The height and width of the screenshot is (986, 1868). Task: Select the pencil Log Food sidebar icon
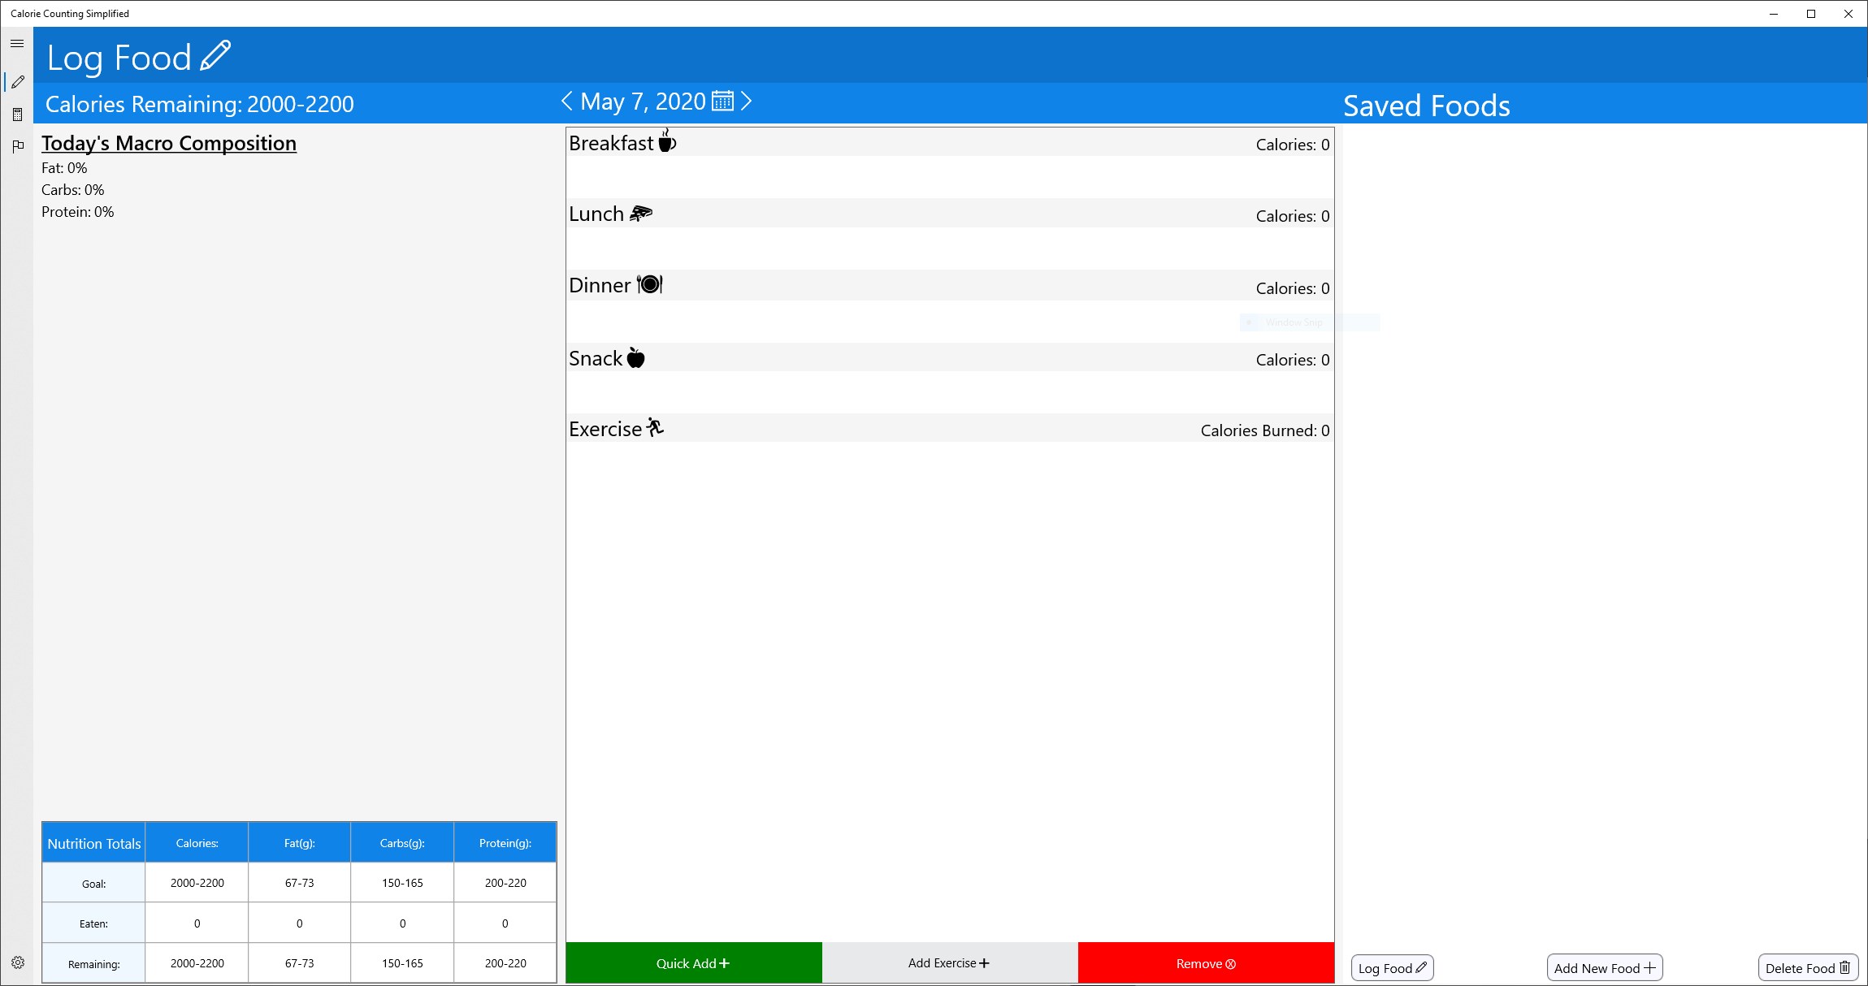pyautogui.click(x=18, y=82)
